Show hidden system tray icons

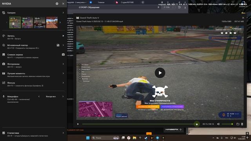[x=213, y=138]
